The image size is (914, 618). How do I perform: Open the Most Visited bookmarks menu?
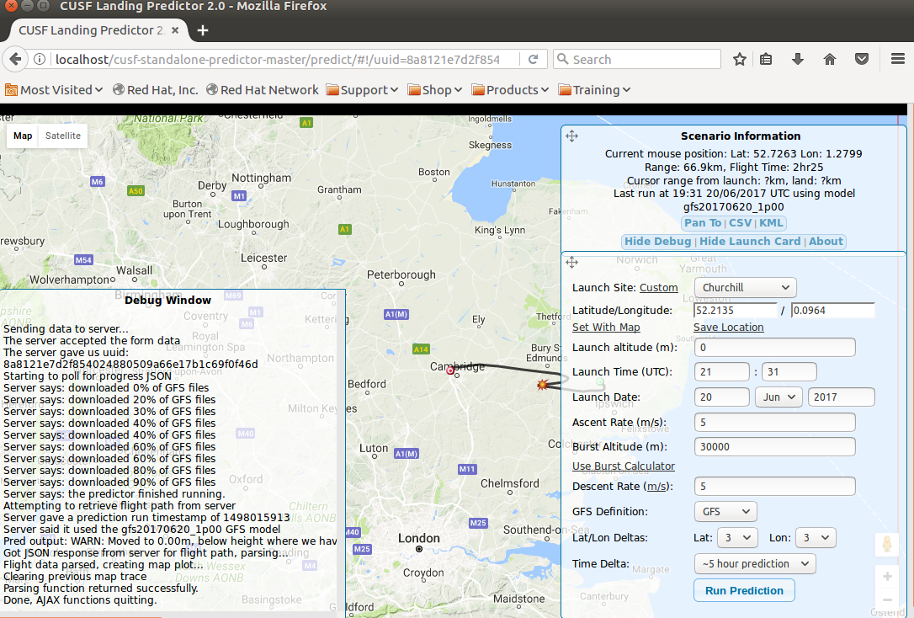[x=55, y=90]
